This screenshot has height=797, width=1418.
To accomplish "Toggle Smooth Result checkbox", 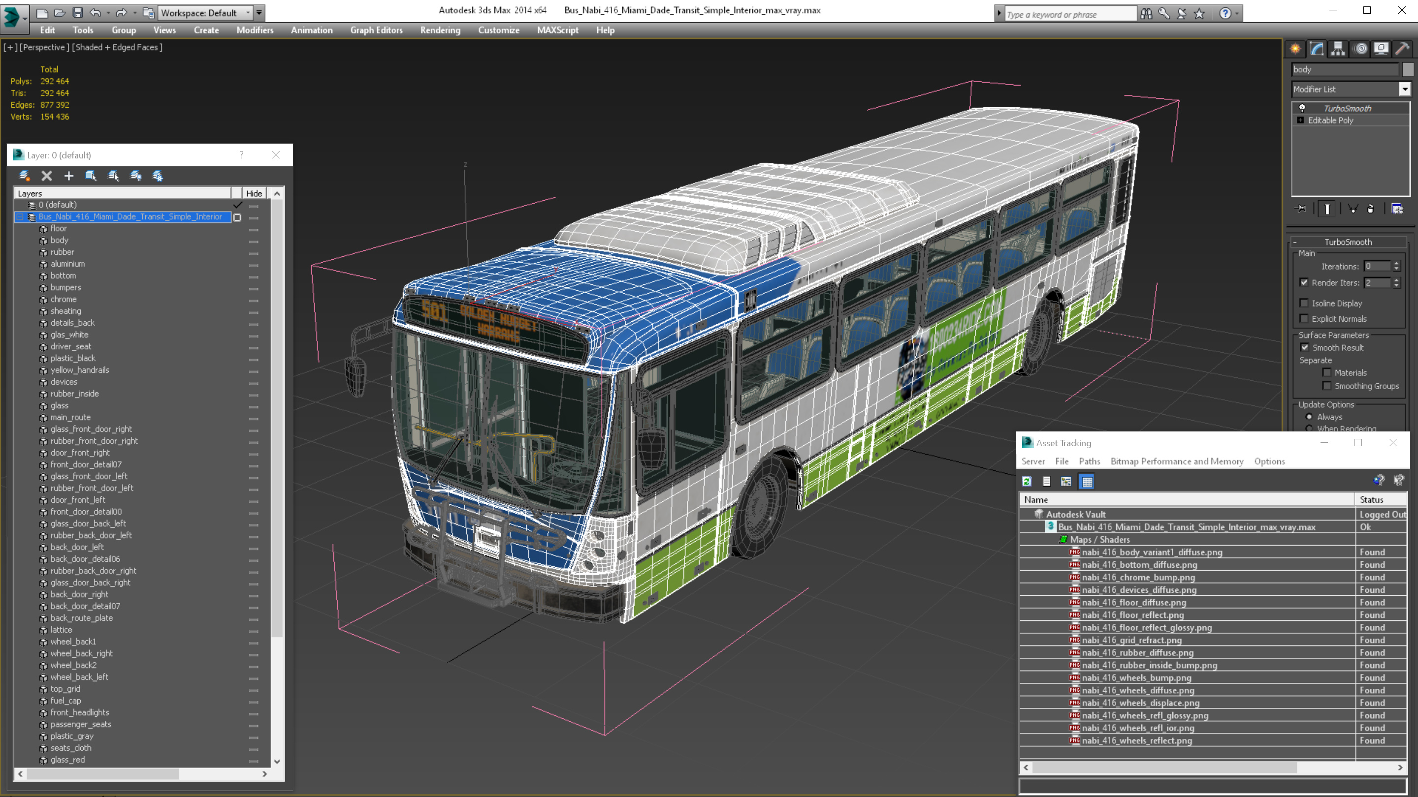I will point(1305,347).
